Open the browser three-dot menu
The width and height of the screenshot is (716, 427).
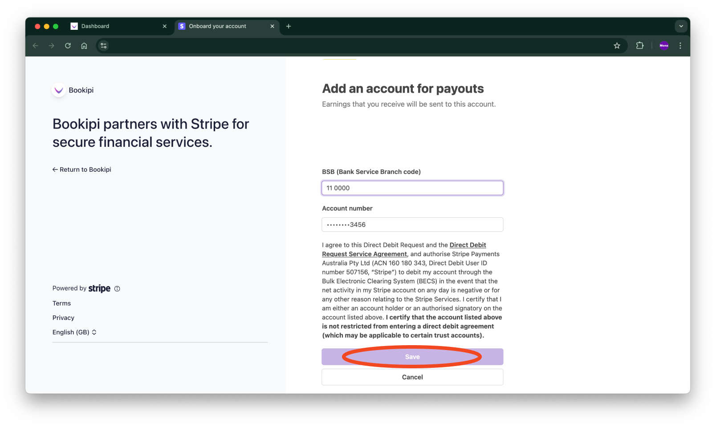tap(680, 45)
